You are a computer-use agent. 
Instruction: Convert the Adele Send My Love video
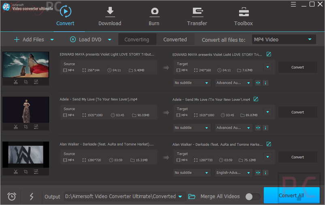coord(297,112)
